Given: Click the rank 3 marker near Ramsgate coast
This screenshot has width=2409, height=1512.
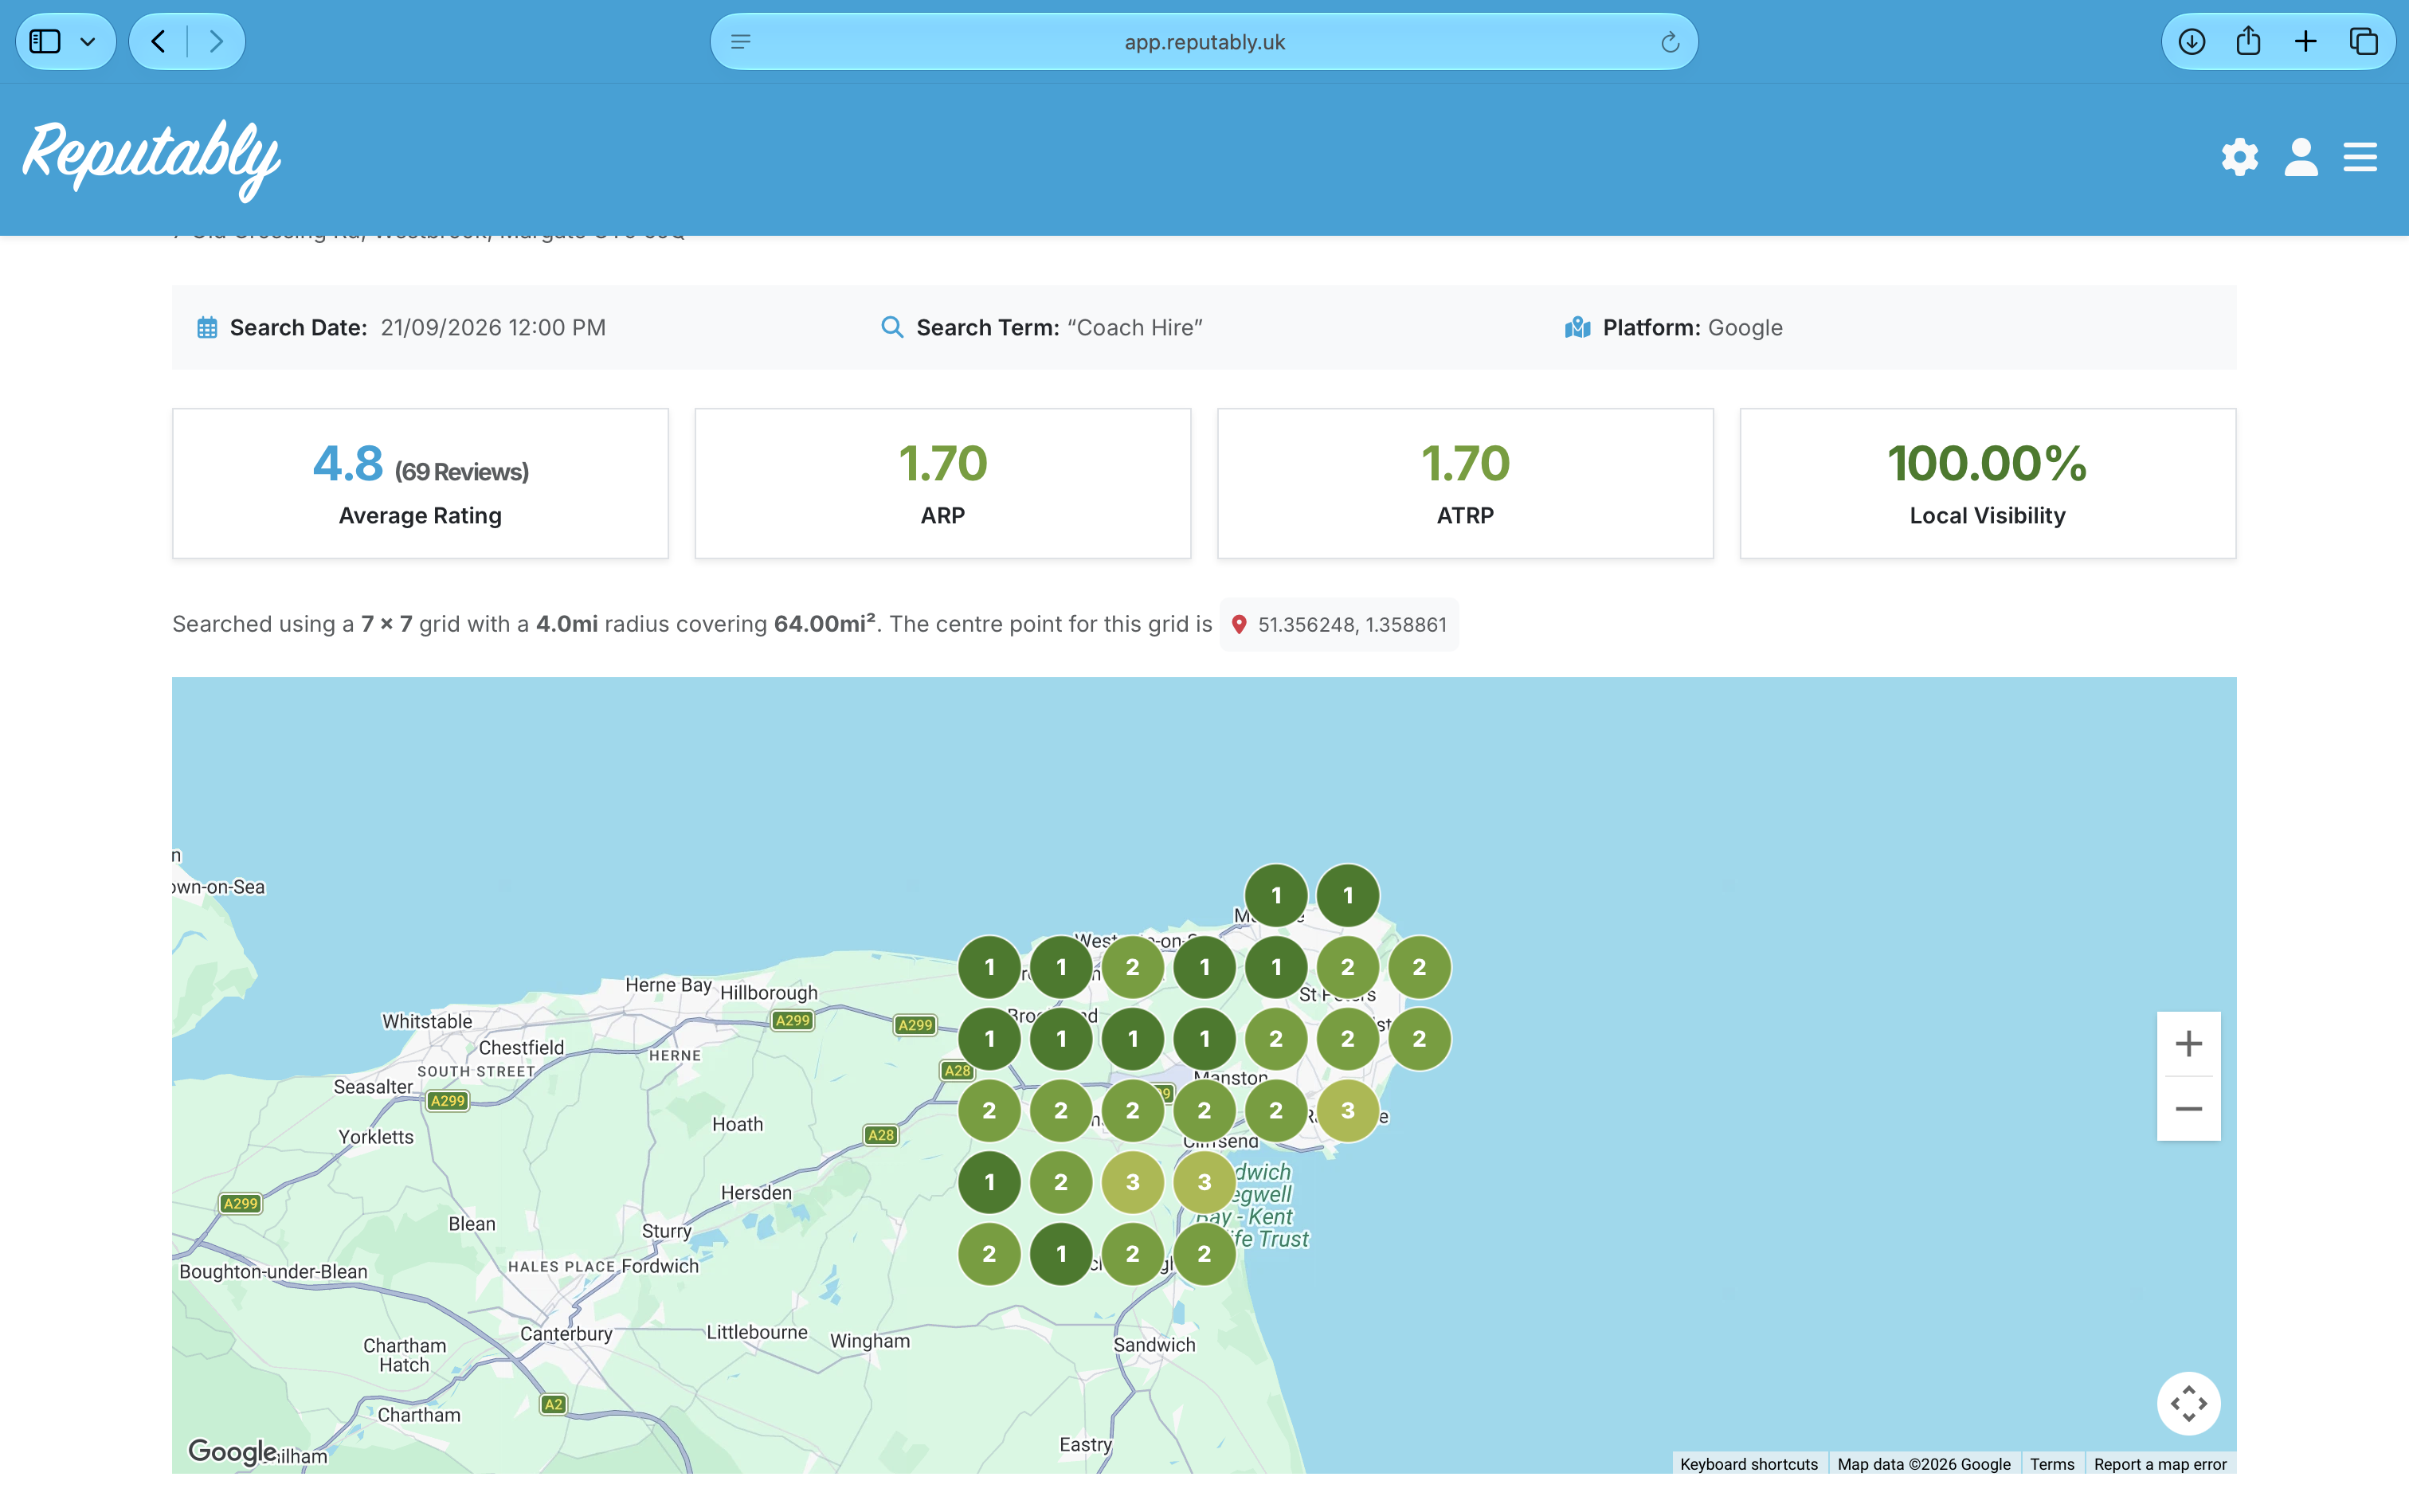Looking at the screenshot, I should click(1347, 1110).
